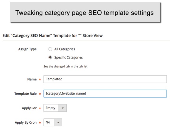Open the Apply By Cron dropdown arrow
Image resolution: width=170 pixels, height=128 pixels.
pos(58,122)
